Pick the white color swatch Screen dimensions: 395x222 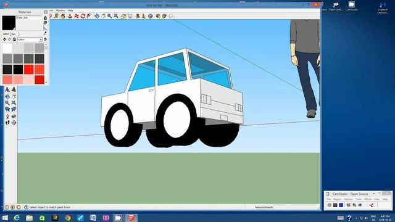(7, 48)
